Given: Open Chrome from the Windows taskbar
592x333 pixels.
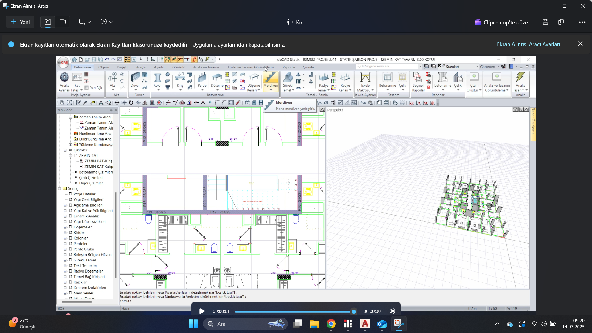Looking at the screenshot, I should pyautogui.click(x=331, y=324).
